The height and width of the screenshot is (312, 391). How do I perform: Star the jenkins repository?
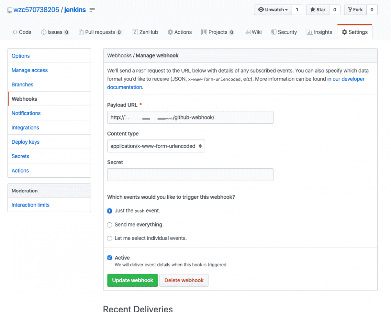point(317,10)
